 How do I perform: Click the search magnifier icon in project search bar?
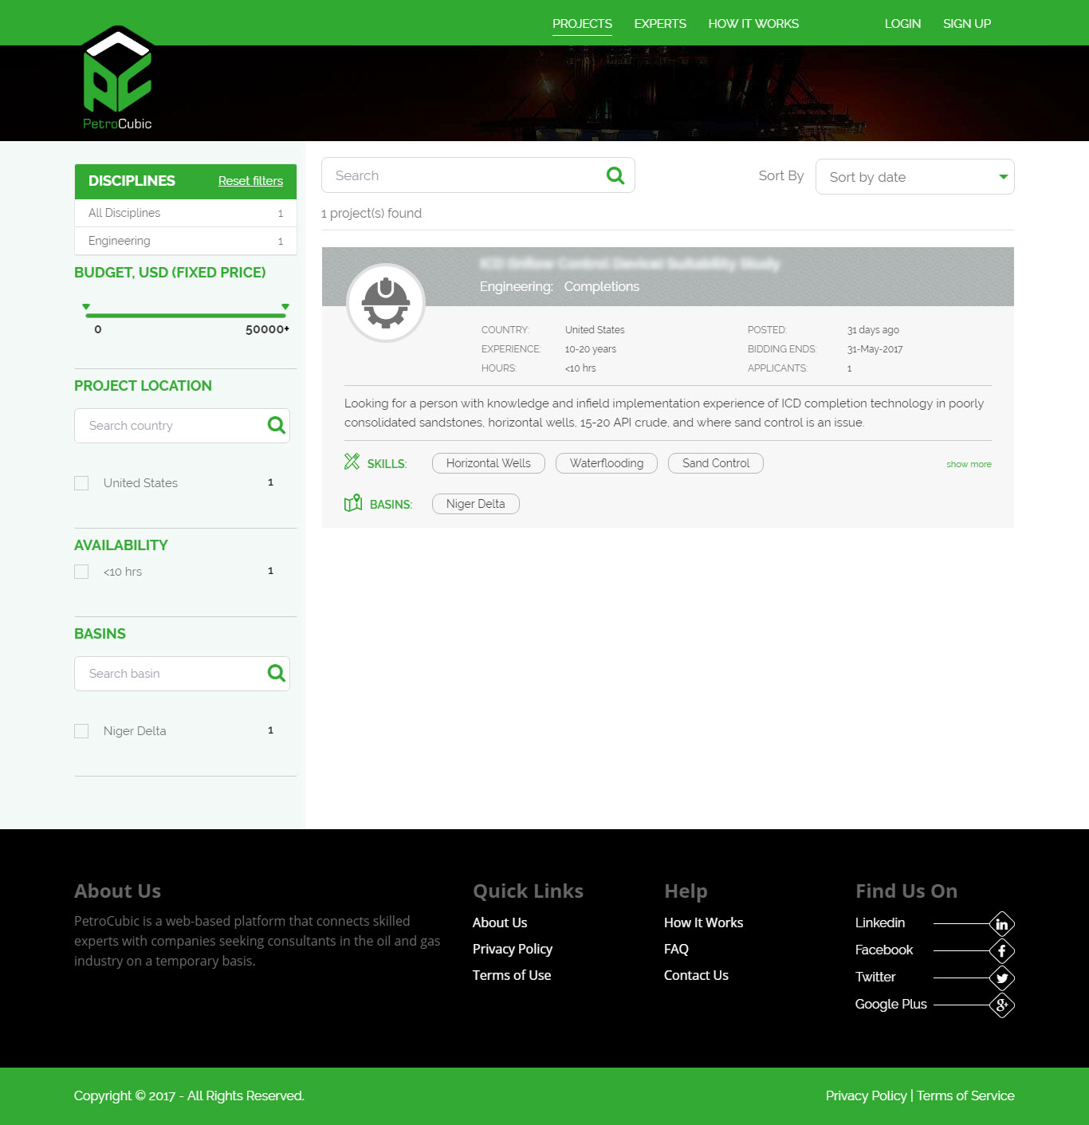pos(615,175)
